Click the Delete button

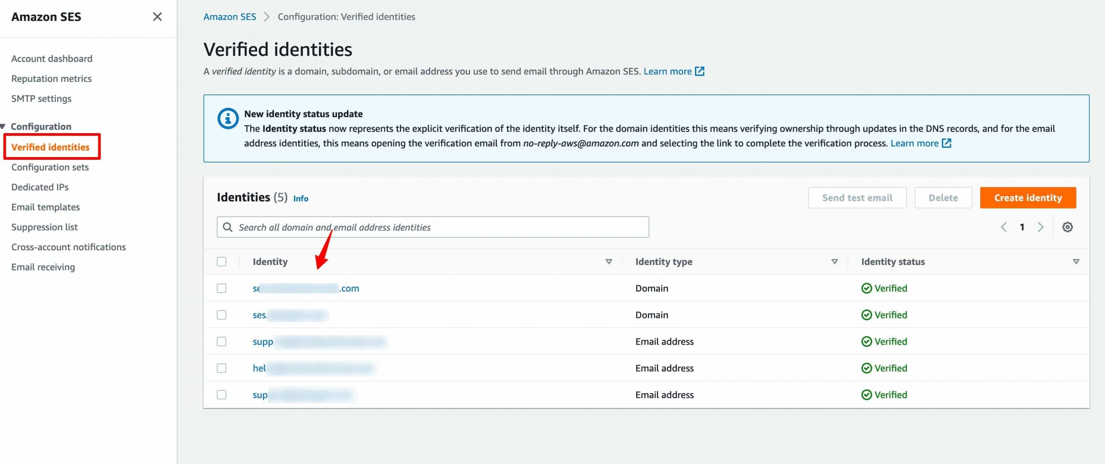coord(943,198)
